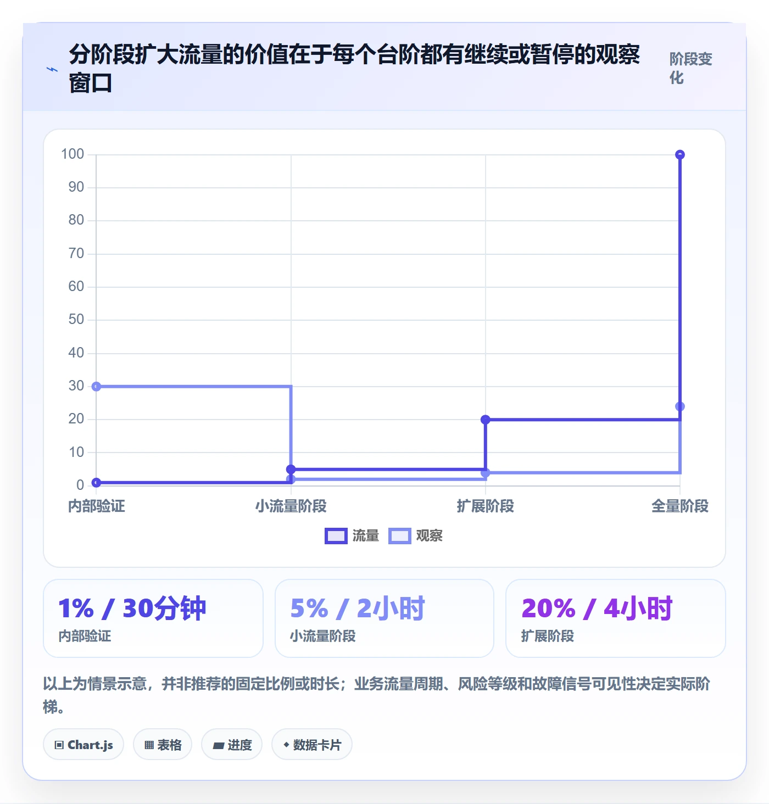Open the 5% / 2小时 小流量阶段 card
Viewport: 769px width, 804px height.
tap(384, 618)
